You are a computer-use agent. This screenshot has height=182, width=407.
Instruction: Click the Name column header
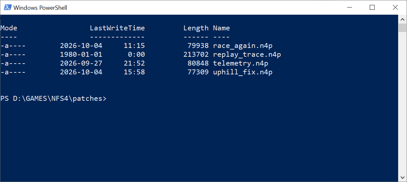[221, 28]
